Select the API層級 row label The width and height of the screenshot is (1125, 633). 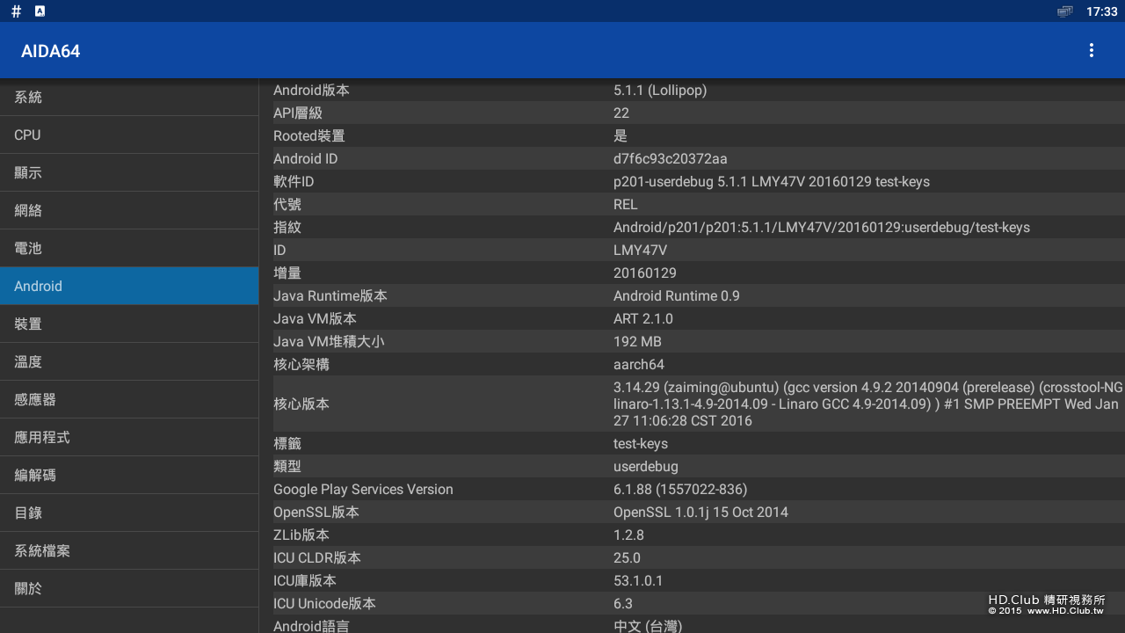[298, 113]
